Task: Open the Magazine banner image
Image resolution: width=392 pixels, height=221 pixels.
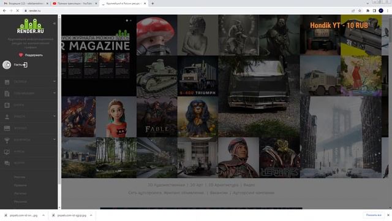Action: coord(99,55)
